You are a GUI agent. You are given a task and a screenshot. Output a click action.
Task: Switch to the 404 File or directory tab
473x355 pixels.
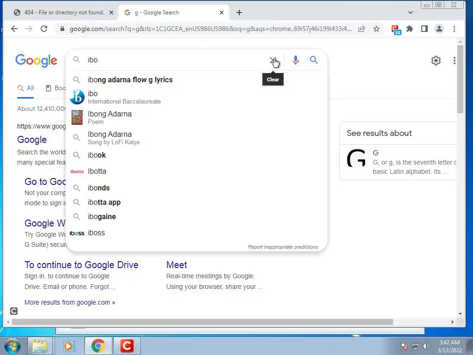(x=64, y=12)
